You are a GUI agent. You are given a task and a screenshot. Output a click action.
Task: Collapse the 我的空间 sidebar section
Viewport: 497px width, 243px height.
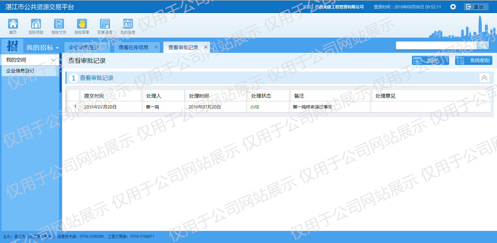click(53, 60)
